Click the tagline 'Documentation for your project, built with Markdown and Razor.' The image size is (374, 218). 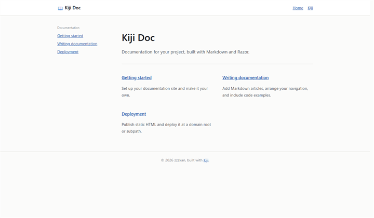click(x=185, y=52)
